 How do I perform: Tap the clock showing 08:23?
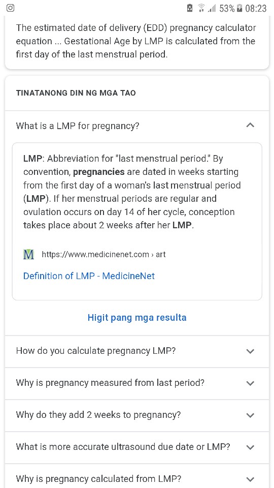(256, 9)
